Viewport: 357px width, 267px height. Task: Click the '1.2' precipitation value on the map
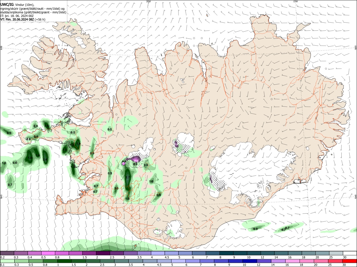pyautogui.click(x=72, y=145)
